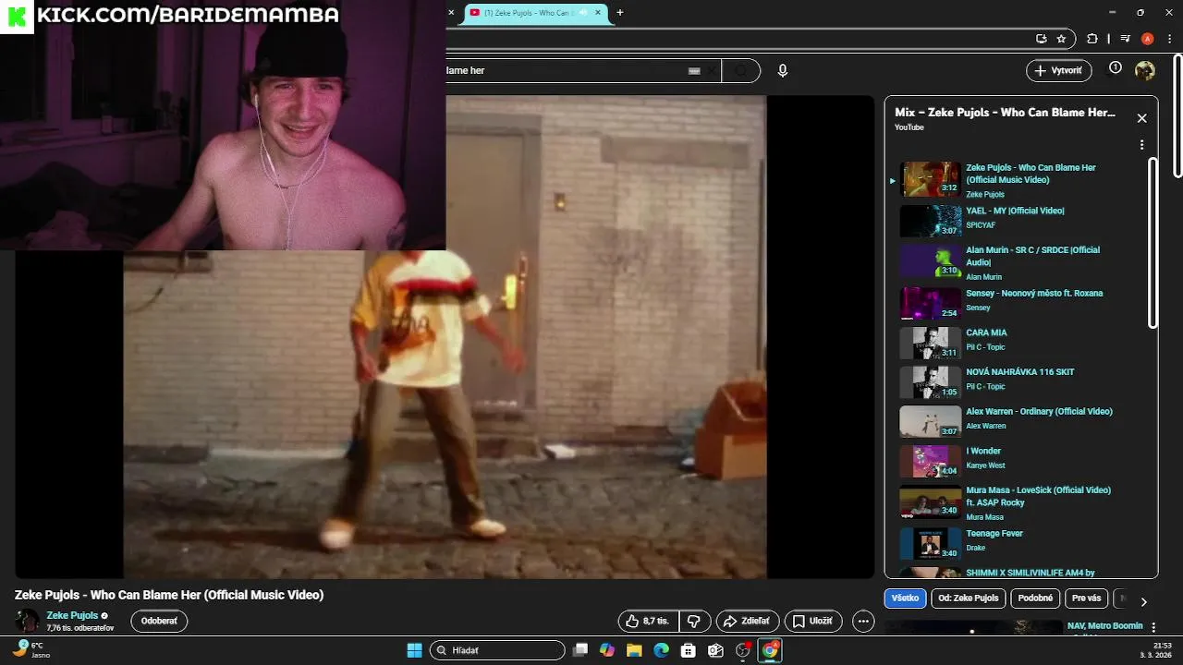This screenshot has height=665, width=1183.
Task: Click Teenage Fever thumbnail by Drake
Action: (931, 543)
